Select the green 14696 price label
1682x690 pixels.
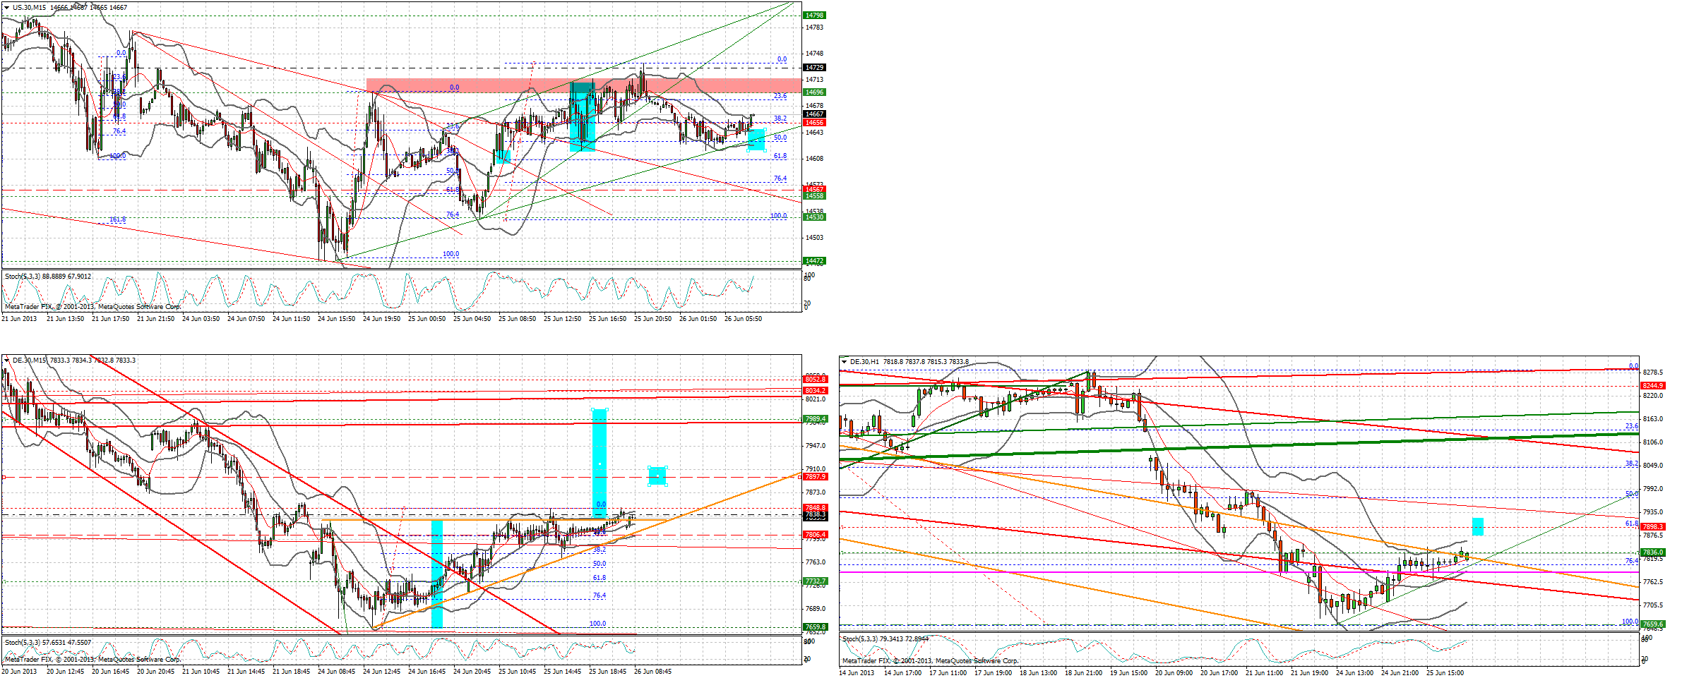(815, 92)
